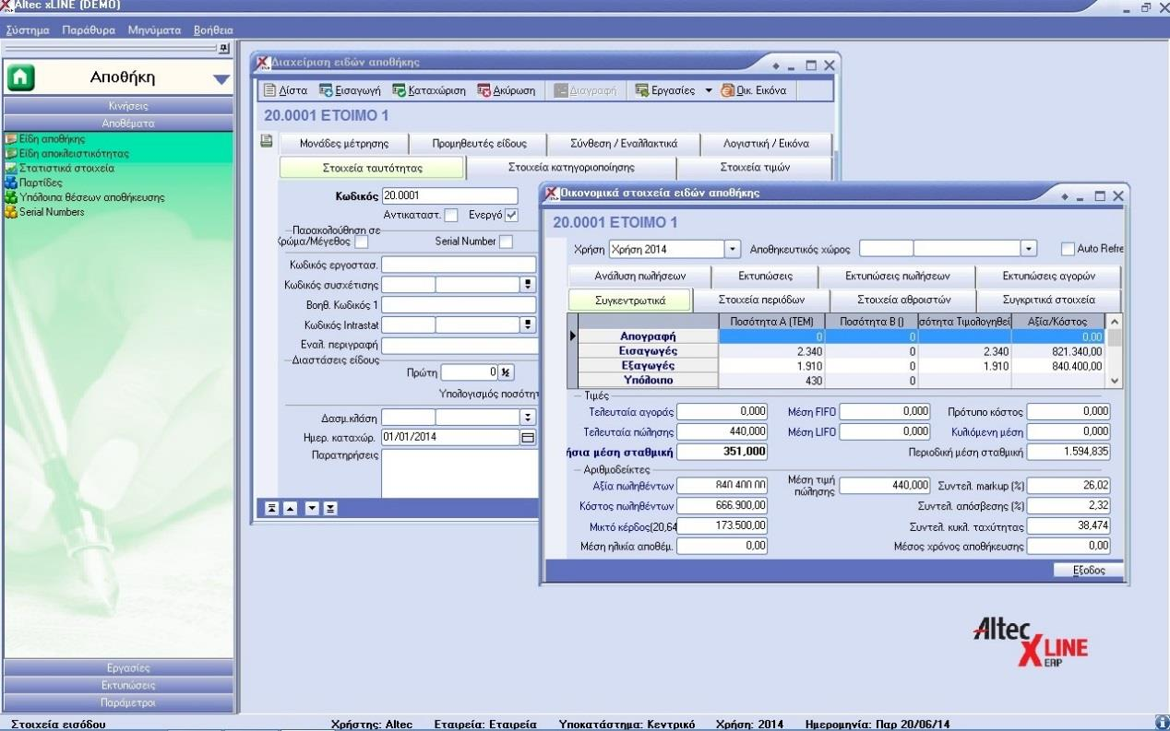The image size is (1170, 731).
Task: Click the Καταχώριση save toolbar icon
Action: [x=429, y=91]
